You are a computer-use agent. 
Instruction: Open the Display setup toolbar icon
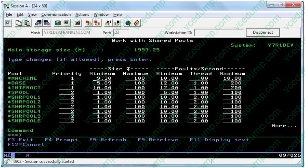pyautogui.click(x=58, y=23)
